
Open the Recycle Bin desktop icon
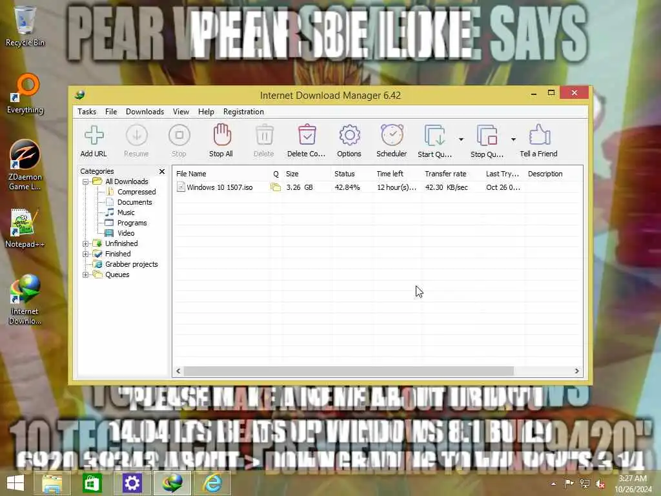pos(25,26)
